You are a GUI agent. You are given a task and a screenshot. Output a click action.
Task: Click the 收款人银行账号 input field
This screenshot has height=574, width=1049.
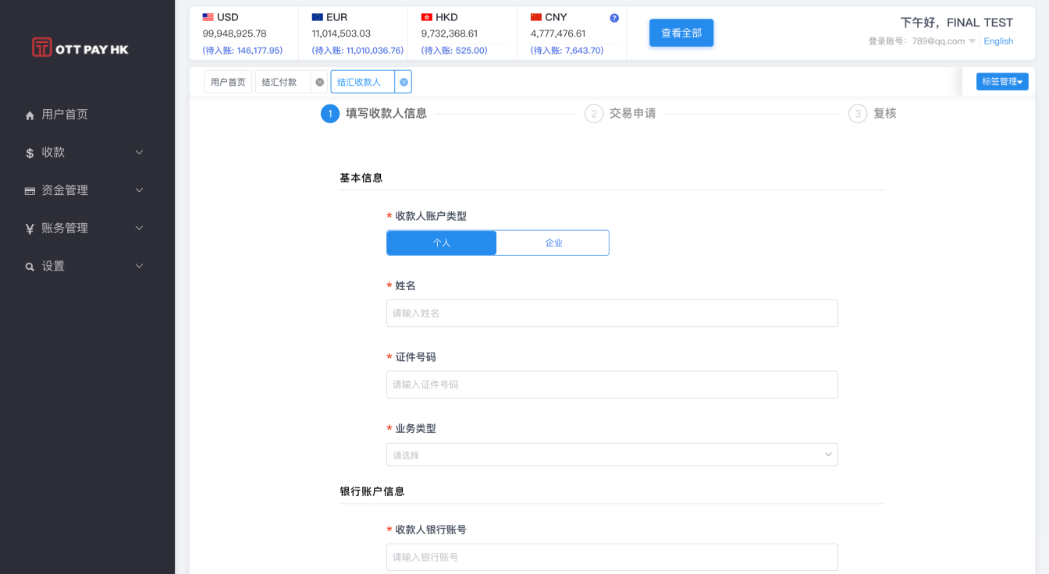(612, 557)
